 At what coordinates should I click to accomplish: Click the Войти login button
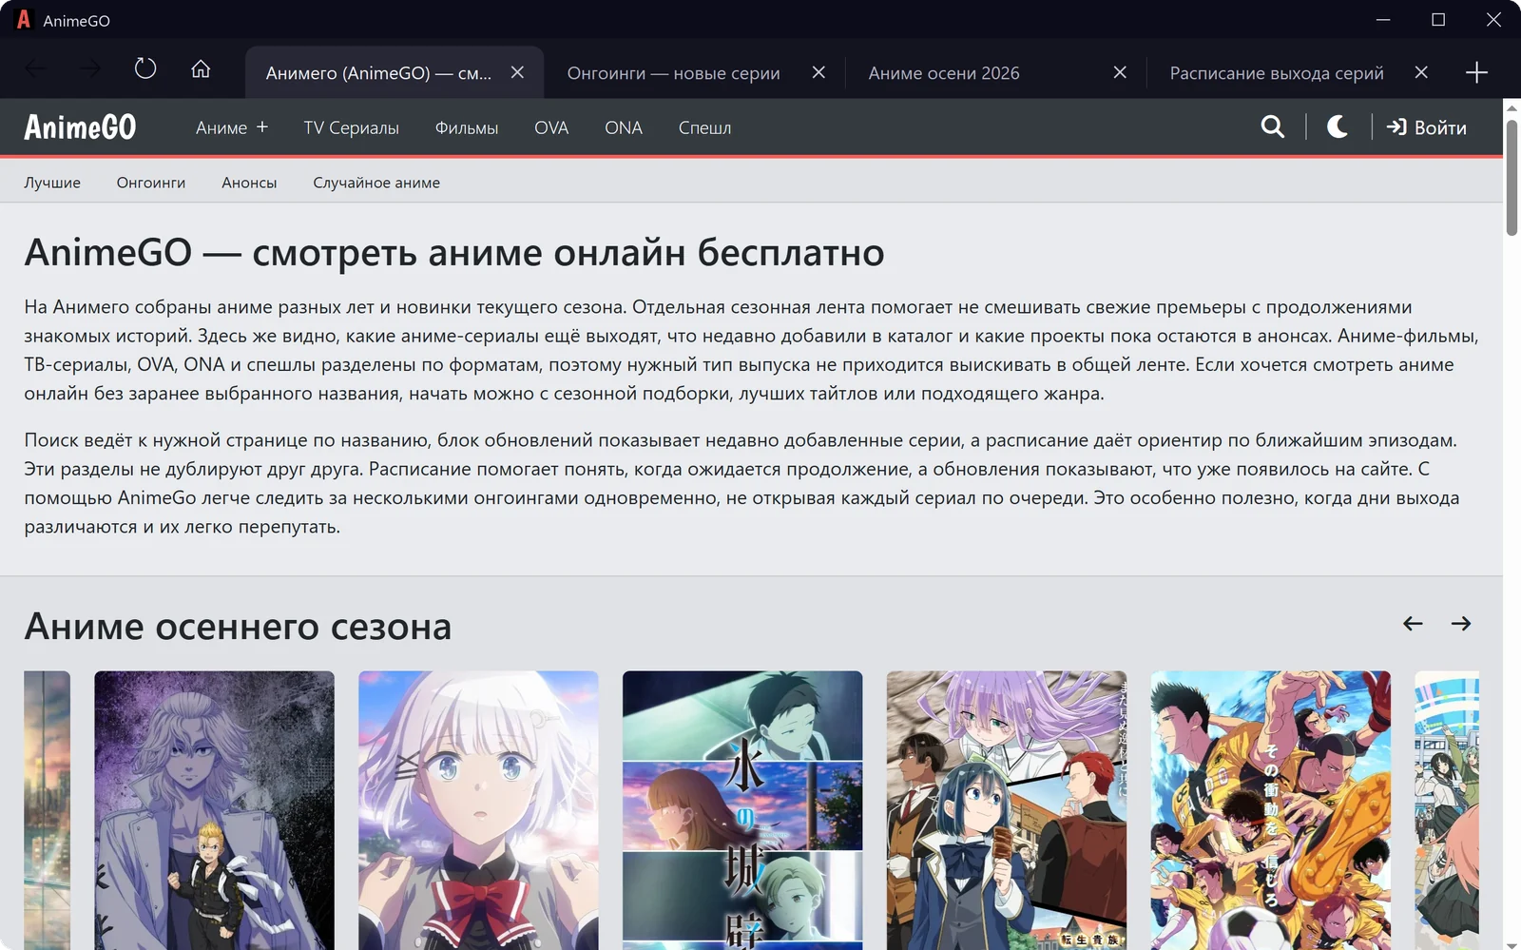[1427, 127]
